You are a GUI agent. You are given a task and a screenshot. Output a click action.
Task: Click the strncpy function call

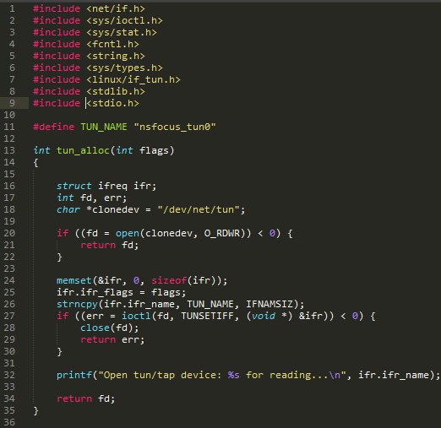click(x=77, y=304)
